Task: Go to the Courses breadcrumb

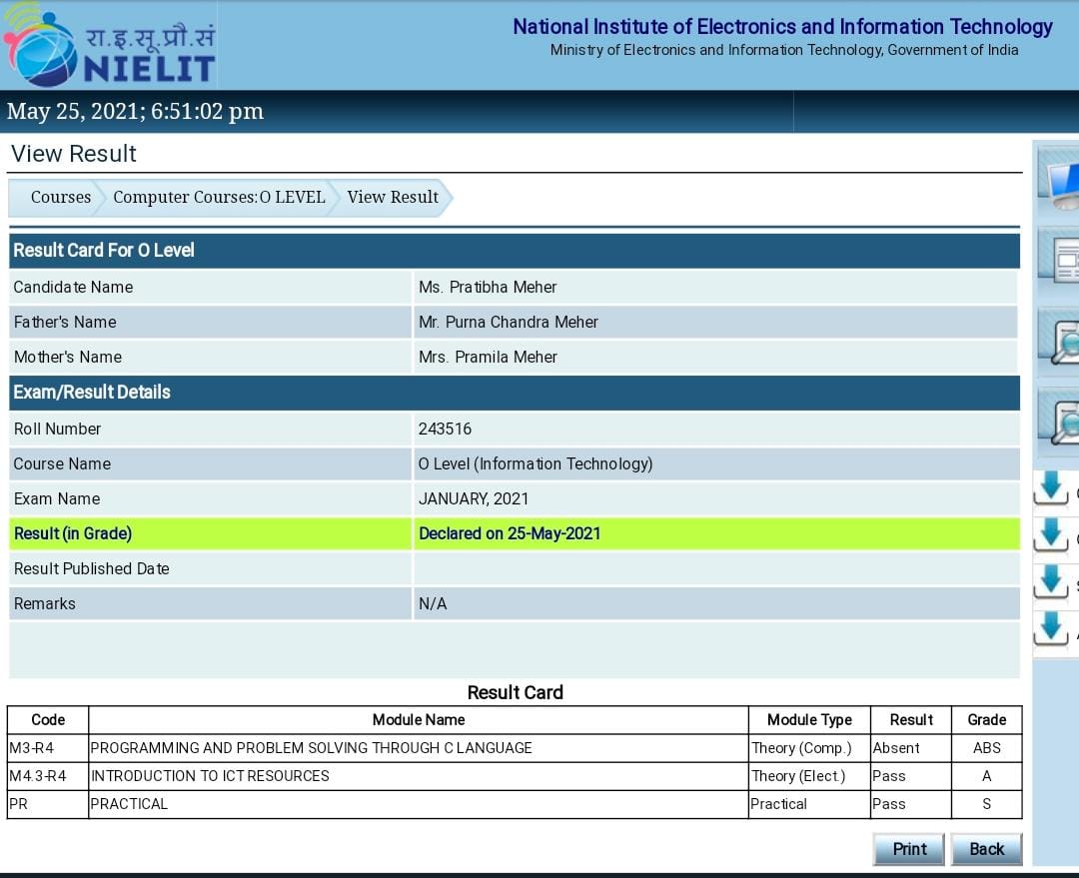Action: coord(60,197)
